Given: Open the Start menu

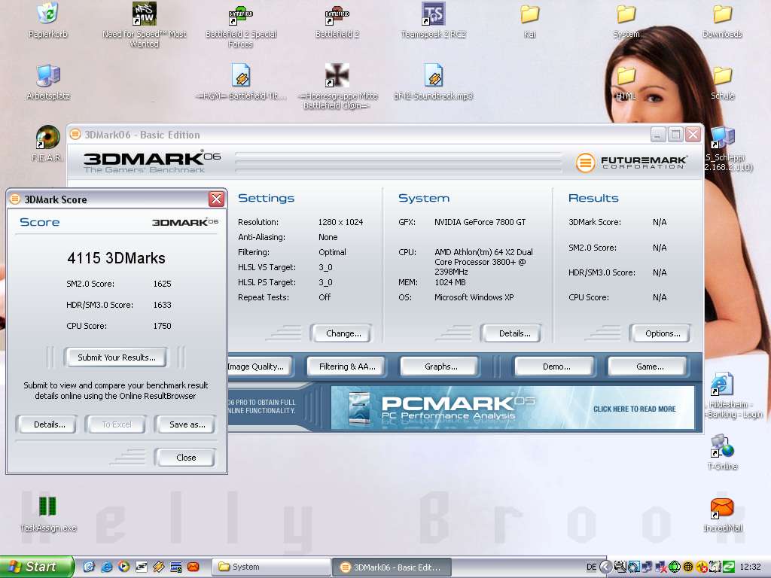Looking at the screenshot, I should pos(36,567).
